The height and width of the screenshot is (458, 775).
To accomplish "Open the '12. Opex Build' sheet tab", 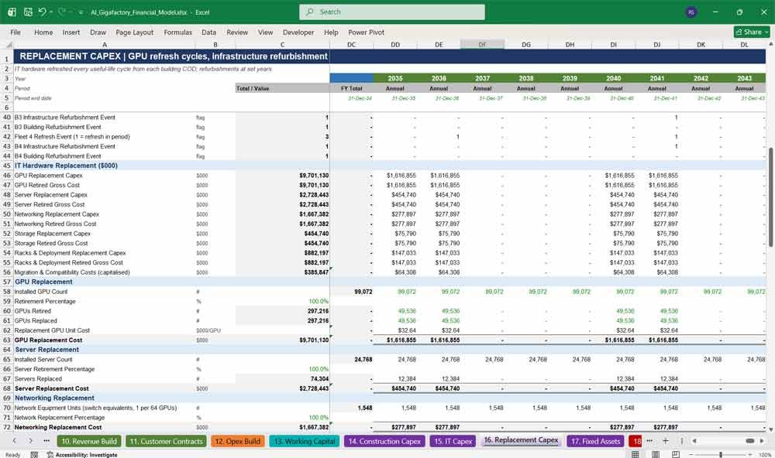I will tap(238, 441).
